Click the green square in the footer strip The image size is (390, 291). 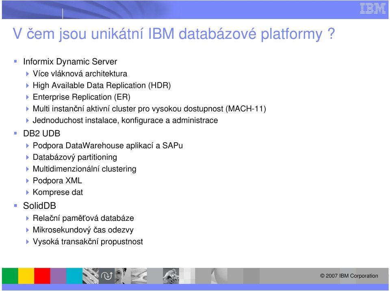tap(10, 276)
